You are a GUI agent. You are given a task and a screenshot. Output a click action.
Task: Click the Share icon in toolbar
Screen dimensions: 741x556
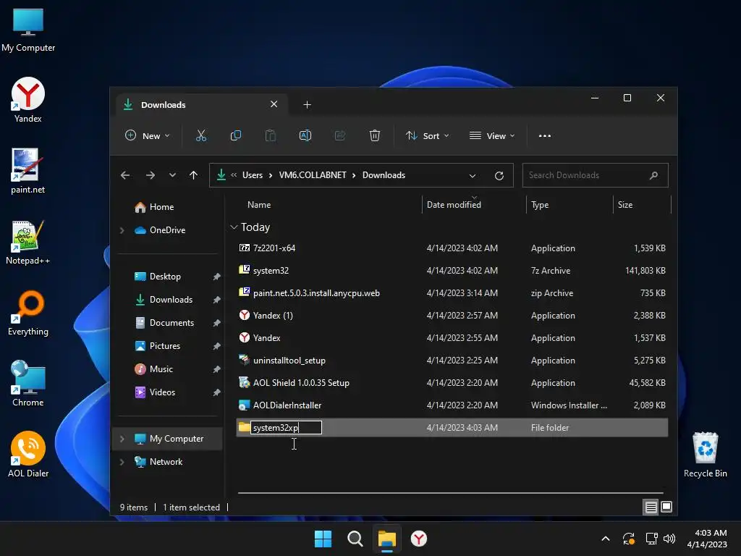[340, 135]
